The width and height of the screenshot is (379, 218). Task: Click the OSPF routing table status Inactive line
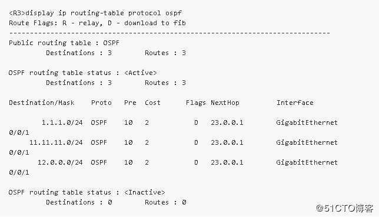[x=87, y=192]
